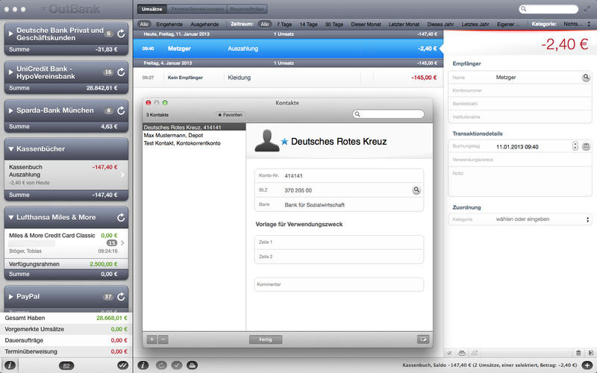Select the Kleidung -145,00 € transaction

click(x=288, y=78)
